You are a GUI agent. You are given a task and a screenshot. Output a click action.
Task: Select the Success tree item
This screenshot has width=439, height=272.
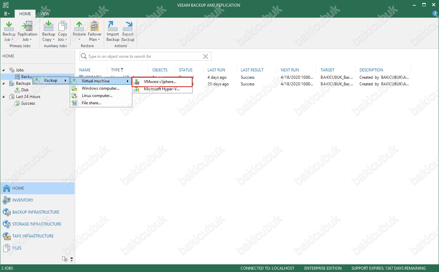(25, 103)
